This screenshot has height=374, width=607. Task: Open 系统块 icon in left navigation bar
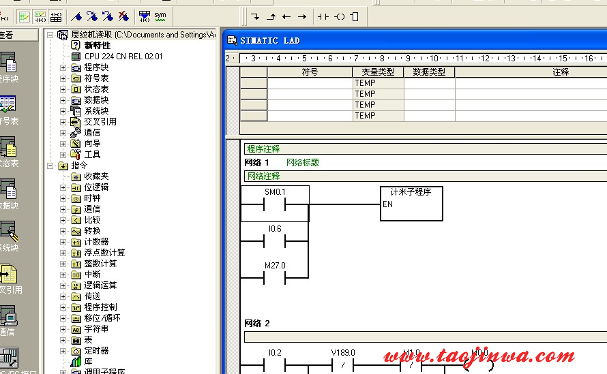[x=8, y=234]
